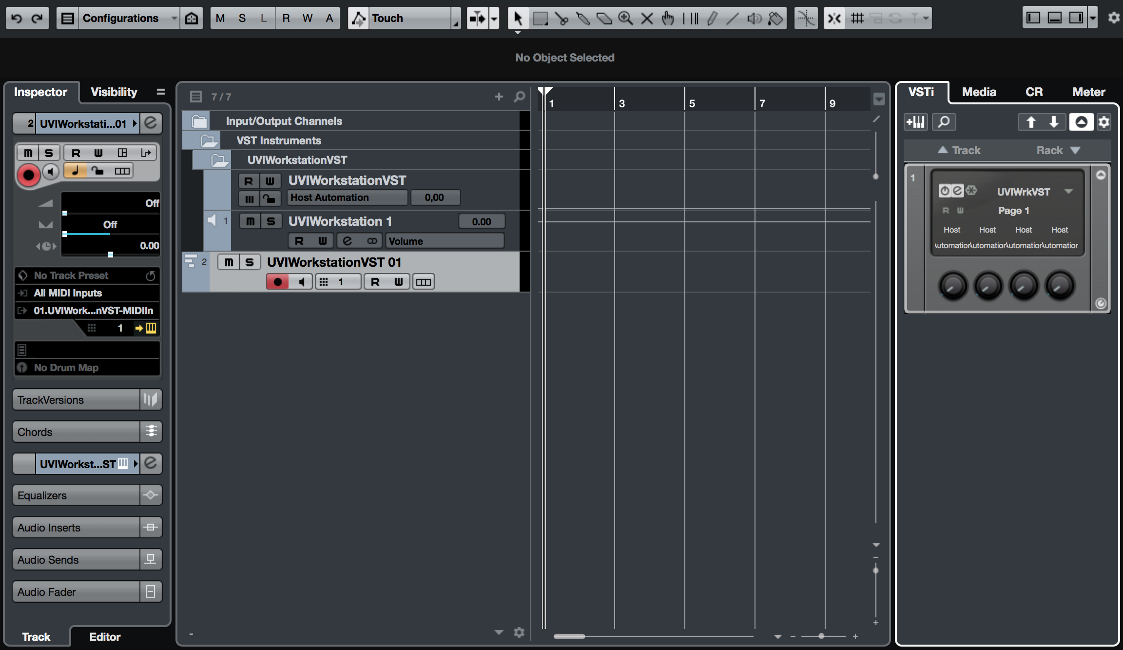Viewport: 1123px width, 650px height.
Task: Collapse Input/Output Channels folder
Action: pyautogui.click(x=199, y=121)
